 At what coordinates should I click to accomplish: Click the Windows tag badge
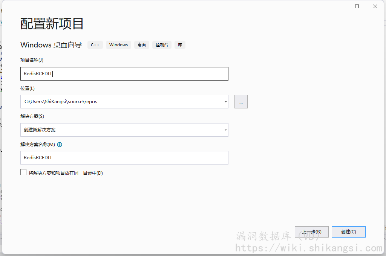point(118,45)
